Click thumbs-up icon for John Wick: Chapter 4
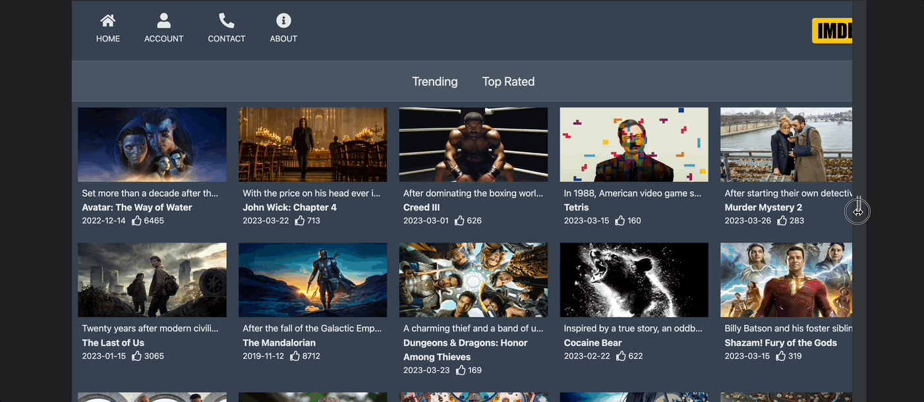 (x=299, y=221)
